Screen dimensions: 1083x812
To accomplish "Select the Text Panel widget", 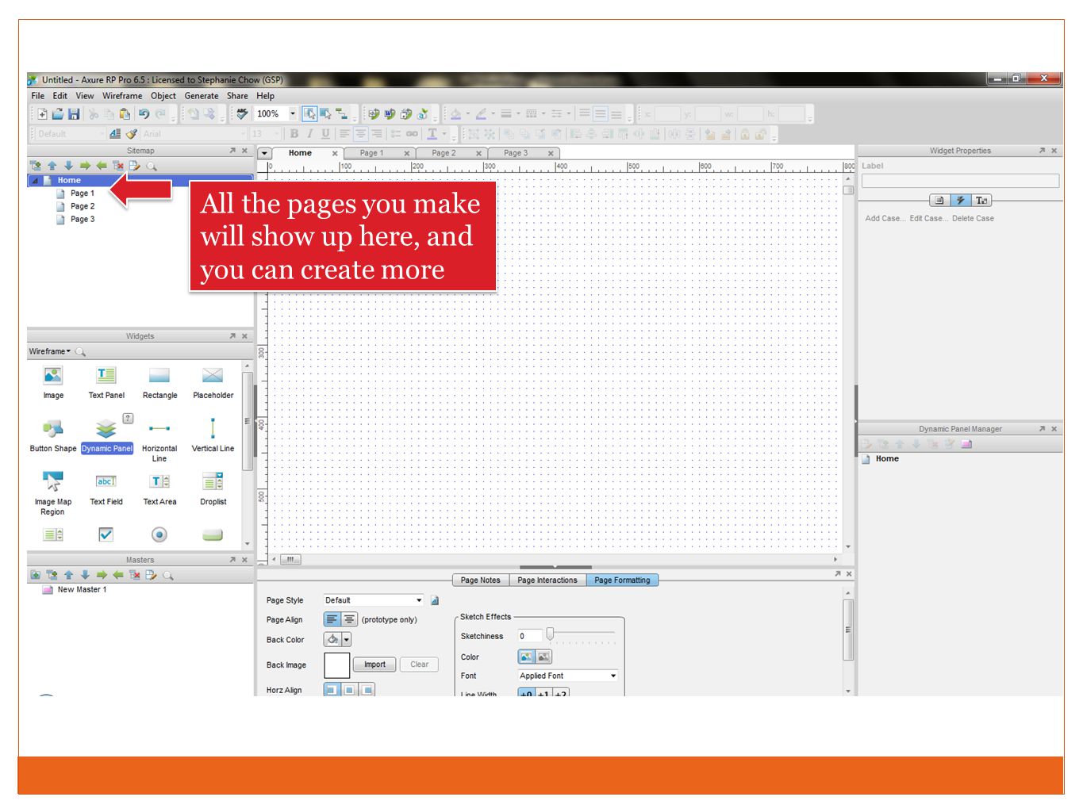I will [x=106, y=382].
